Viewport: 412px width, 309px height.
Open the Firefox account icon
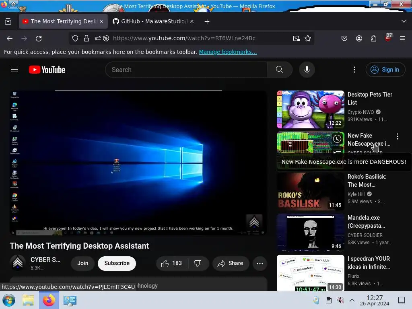(x=359, y=38)
